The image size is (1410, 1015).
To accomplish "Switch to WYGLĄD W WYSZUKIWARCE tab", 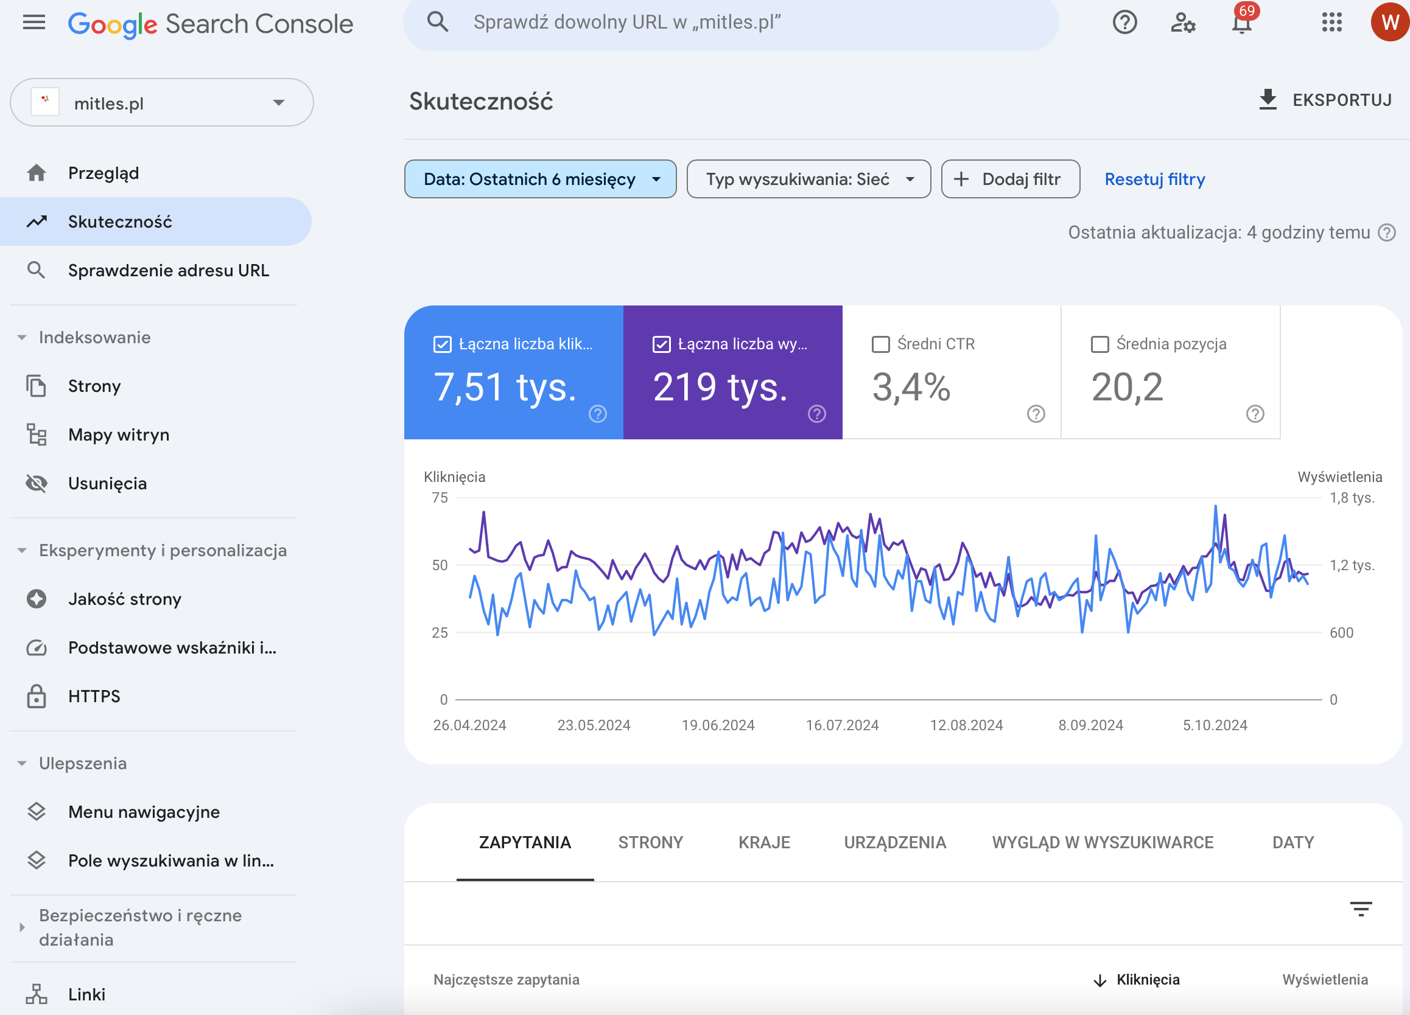I will 1103,842.
